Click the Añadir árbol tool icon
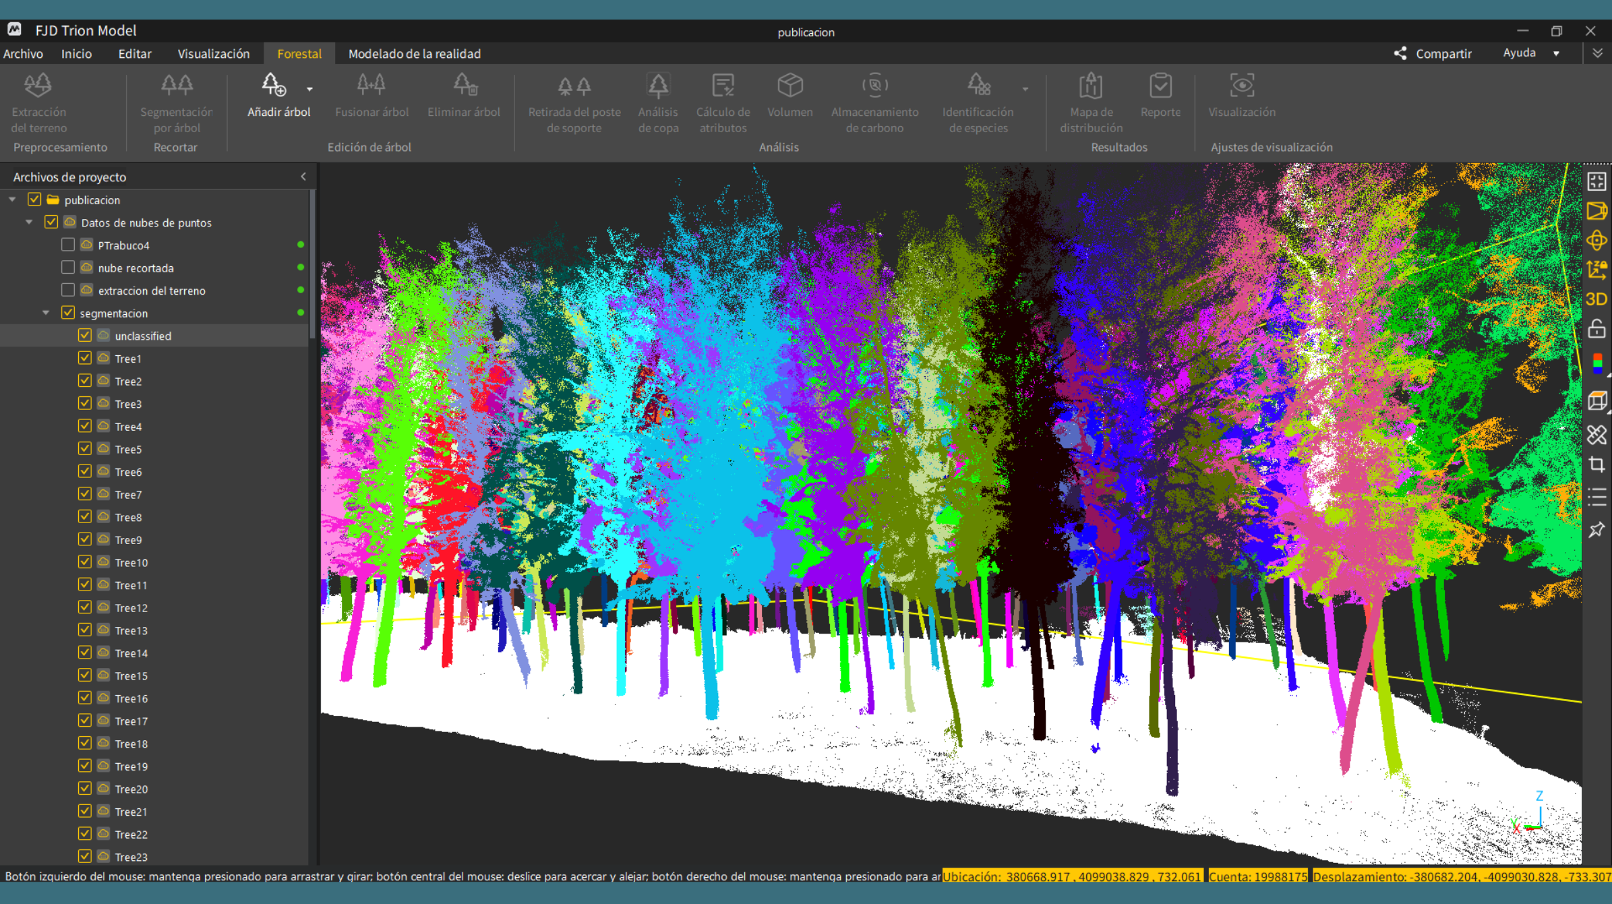The width and height of the screenshot is (1612, 904). (x=273, y=86)
